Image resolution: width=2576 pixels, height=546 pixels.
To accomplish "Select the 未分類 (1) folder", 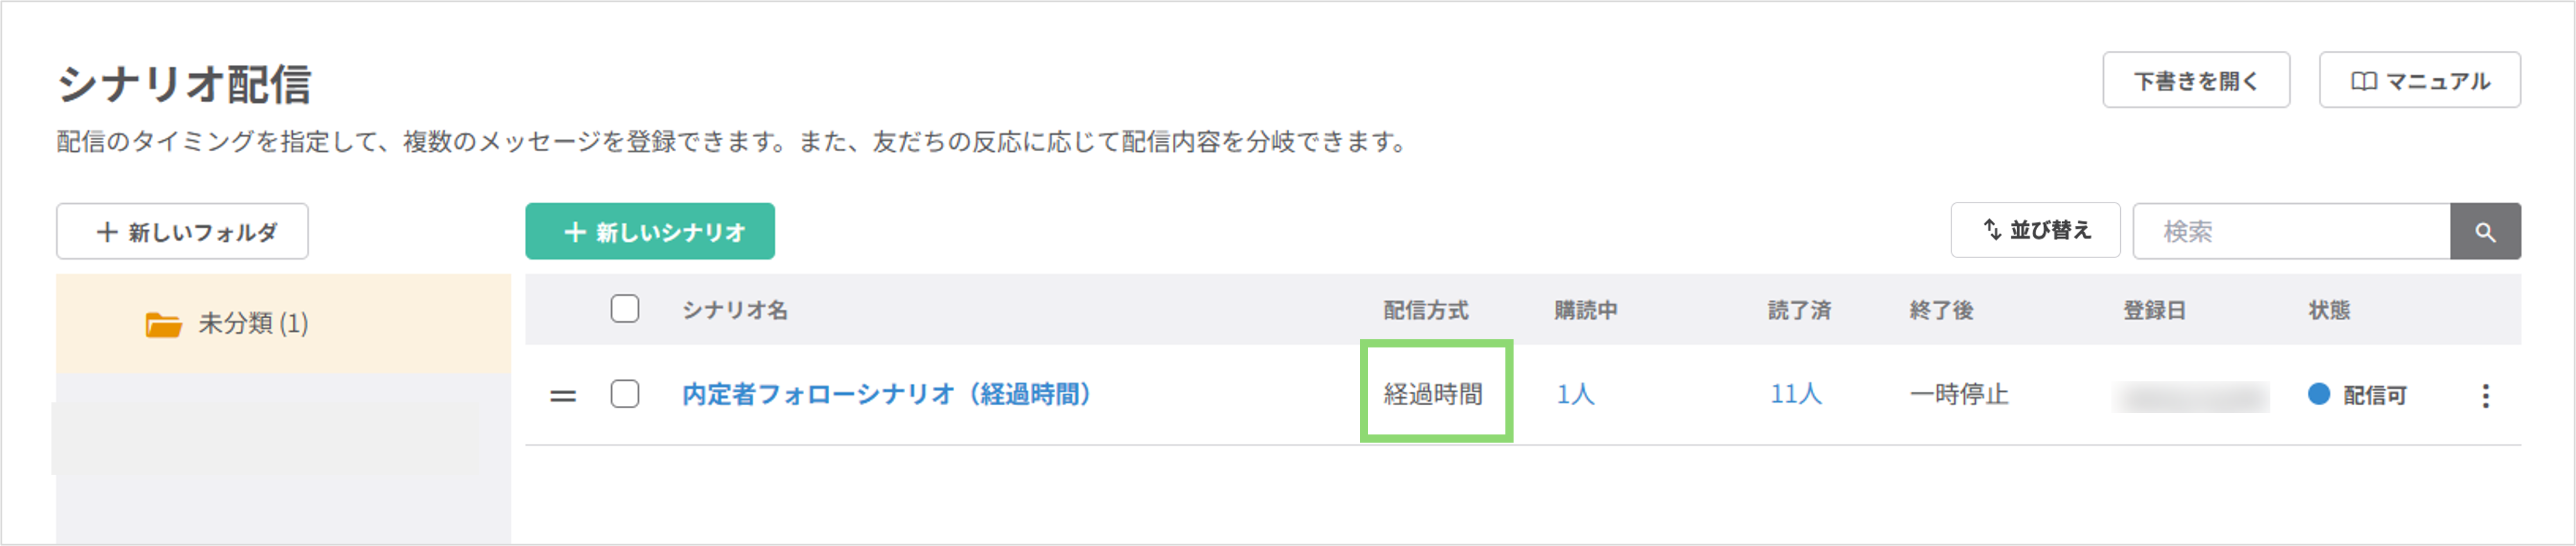I will point(253,324).
